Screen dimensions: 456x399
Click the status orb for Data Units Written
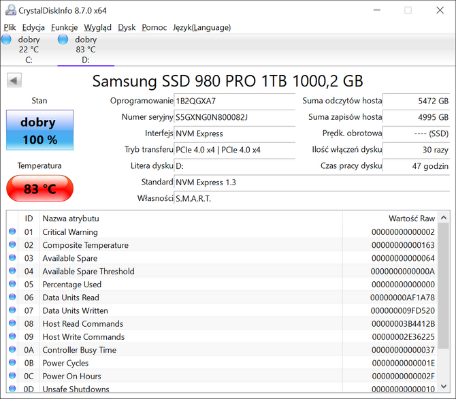(x=12, y=310)
